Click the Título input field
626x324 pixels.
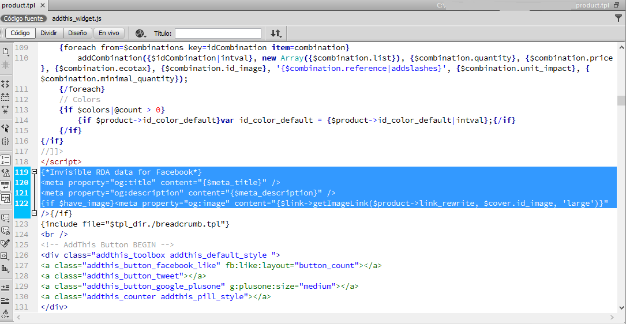point(218,33)
